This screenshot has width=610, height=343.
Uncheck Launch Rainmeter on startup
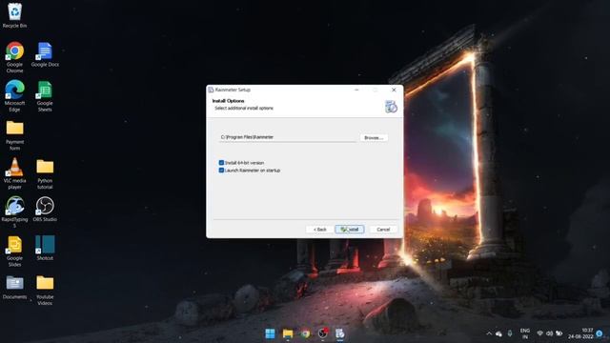tap(221, 171)
